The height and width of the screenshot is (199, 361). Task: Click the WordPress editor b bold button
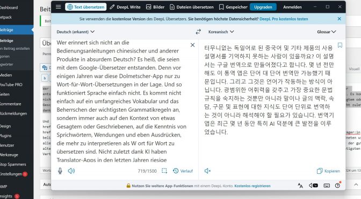45,78
